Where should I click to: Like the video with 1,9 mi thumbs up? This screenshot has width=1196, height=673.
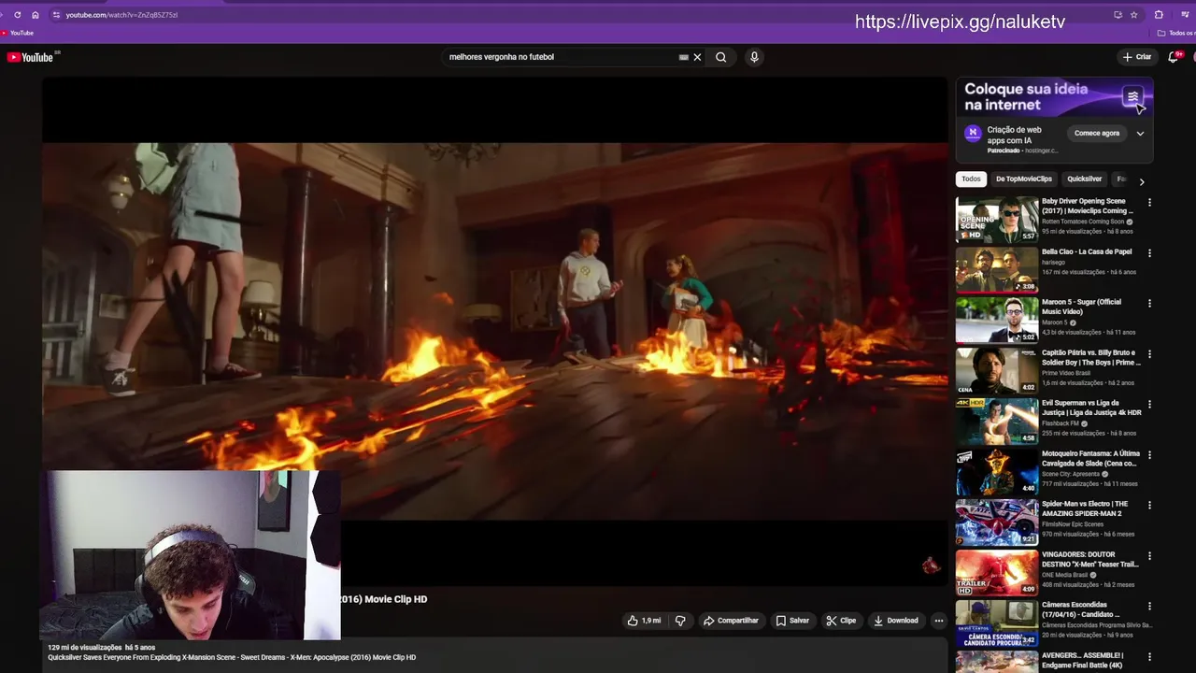(x=643, y=621)
